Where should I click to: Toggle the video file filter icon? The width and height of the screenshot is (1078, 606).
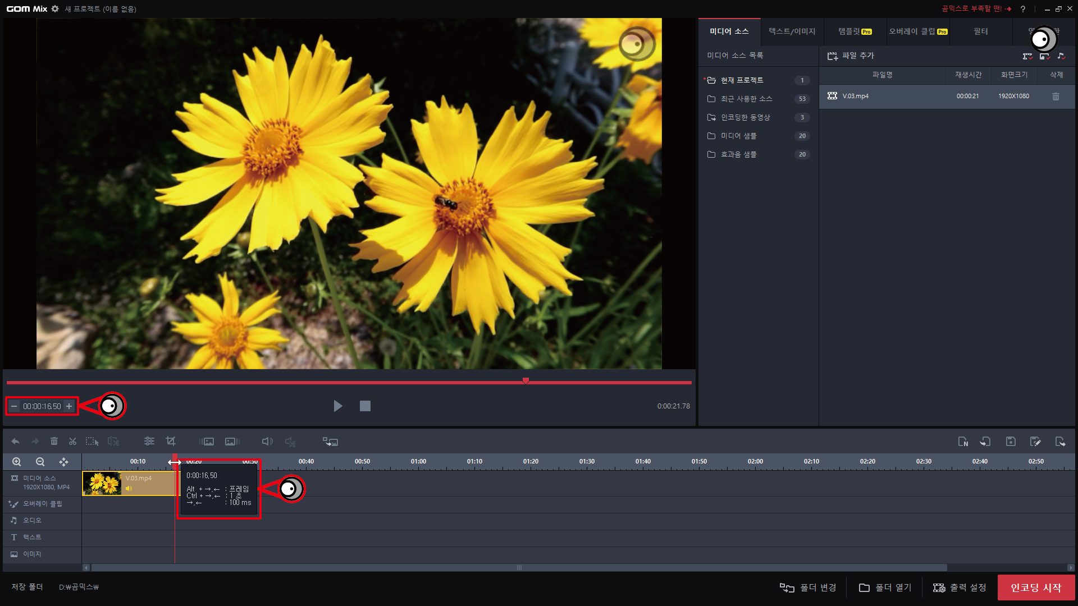[x=1027, y=56]
